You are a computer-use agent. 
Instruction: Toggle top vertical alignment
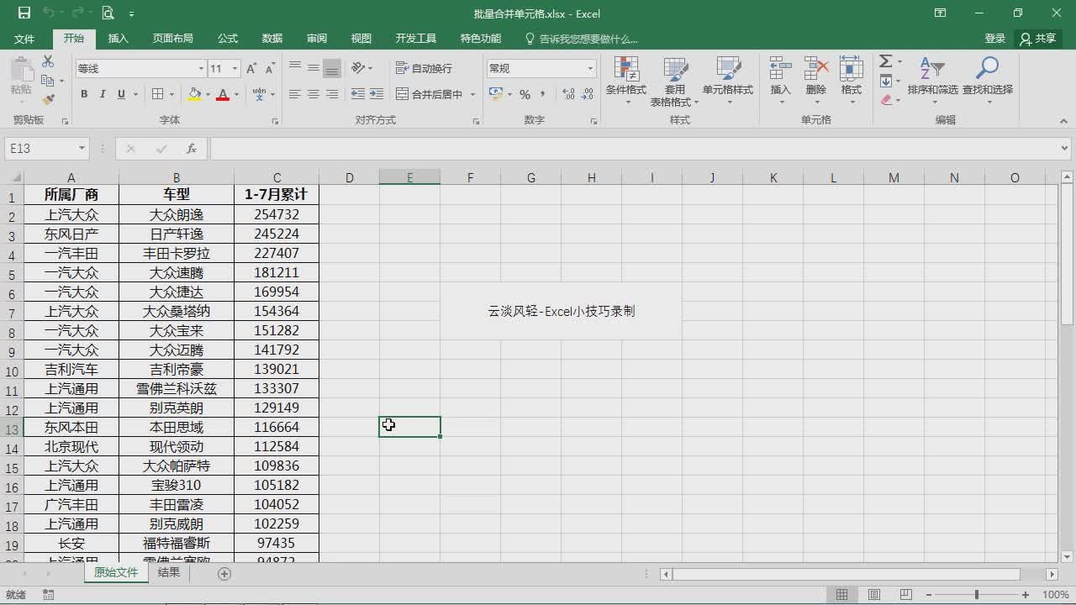click(295, 68)
